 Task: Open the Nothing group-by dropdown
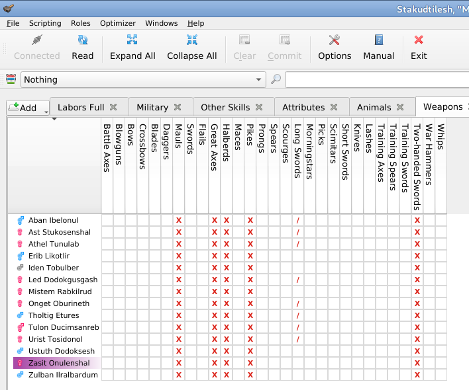coord(259,80)
